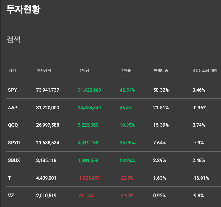Click the 1.63% current weight
The height and width of the screenshot is (207, 221).
160,178
